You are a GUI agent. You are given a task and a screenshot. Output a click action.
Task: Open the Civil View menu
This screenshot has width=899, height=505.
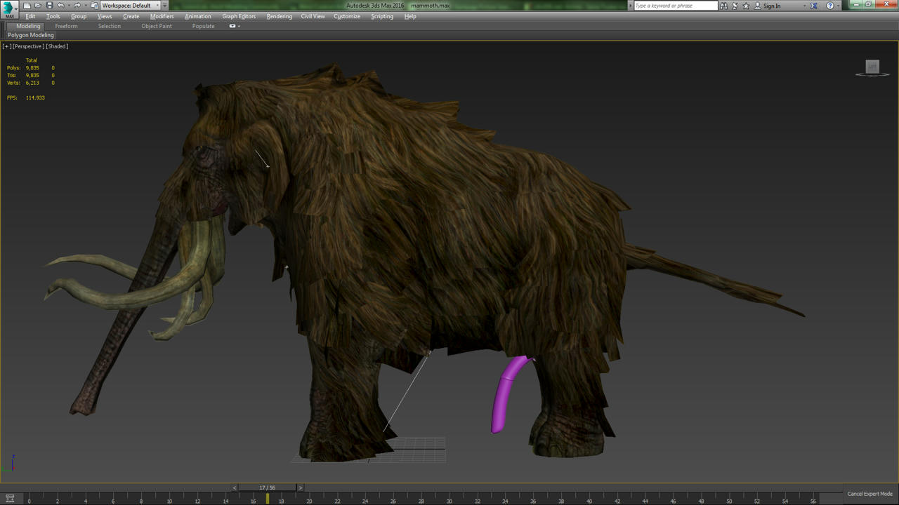[313, 16]
